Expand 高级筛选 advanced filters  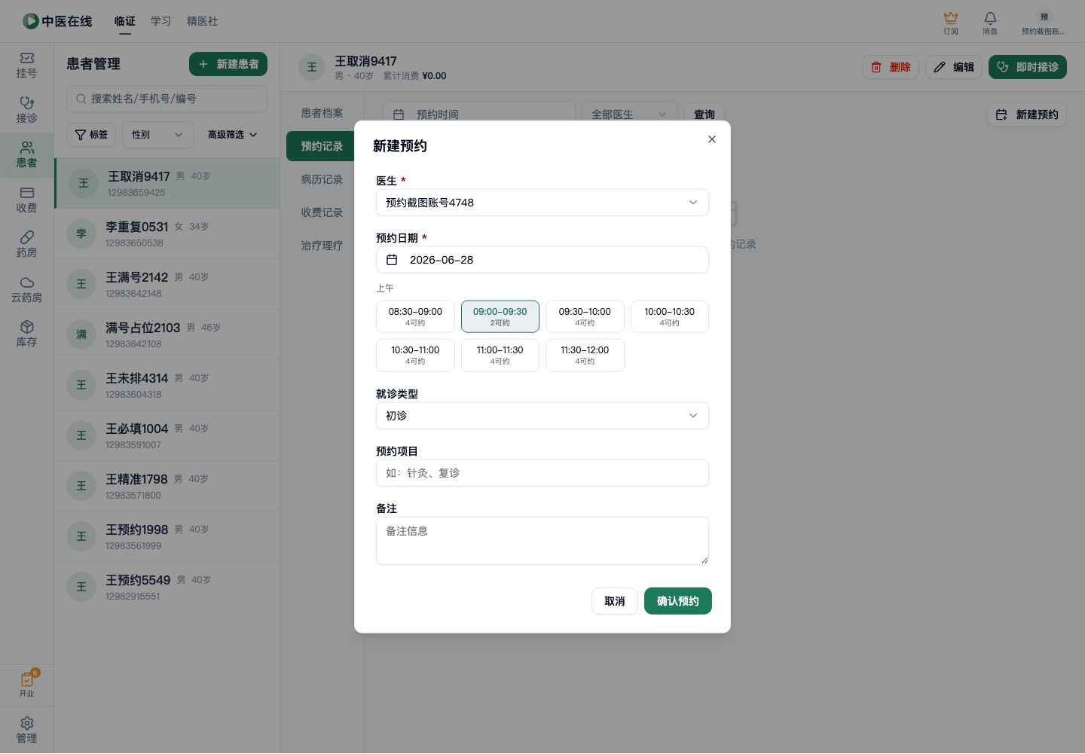pyautogui.click(x=232, y=135)
